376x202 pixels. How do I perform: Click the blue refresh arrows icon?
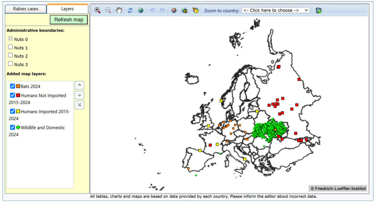click(x=130, y=10)
